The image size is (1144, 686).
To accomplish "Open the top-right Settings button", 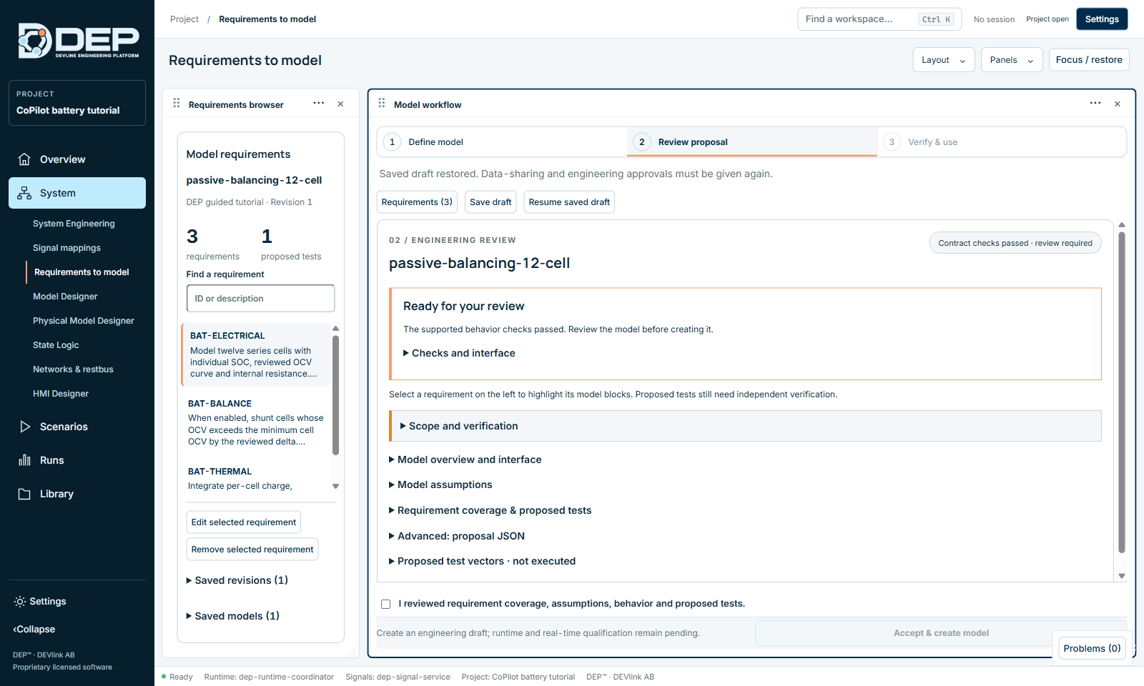I will [x=1102, y=19].
